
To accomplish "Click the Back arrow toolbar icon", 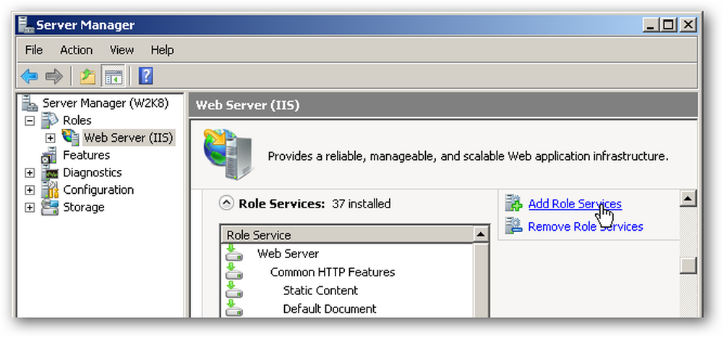I will tap(30, 76).
